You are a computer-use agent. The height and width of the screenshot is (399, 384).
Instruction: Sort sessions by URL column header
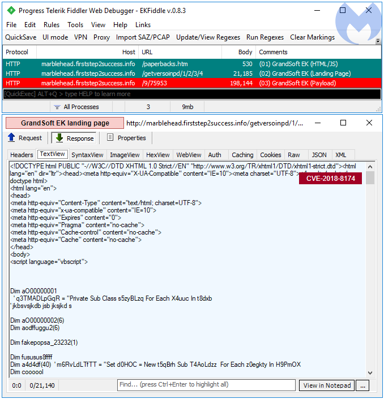click(180, 52)
